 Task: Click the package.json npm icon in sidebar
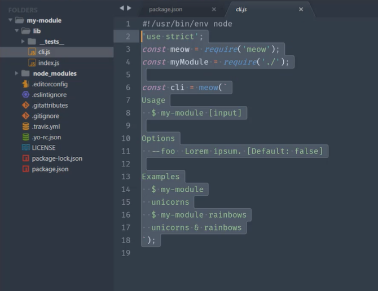[25, 169]
